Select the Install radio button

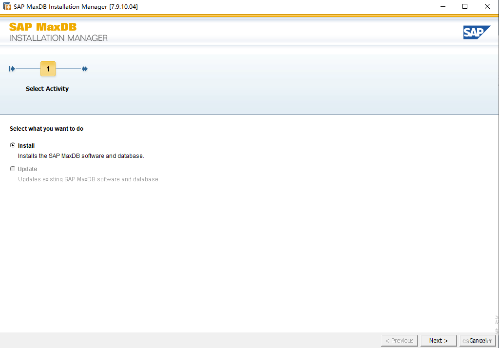[12, 145]
